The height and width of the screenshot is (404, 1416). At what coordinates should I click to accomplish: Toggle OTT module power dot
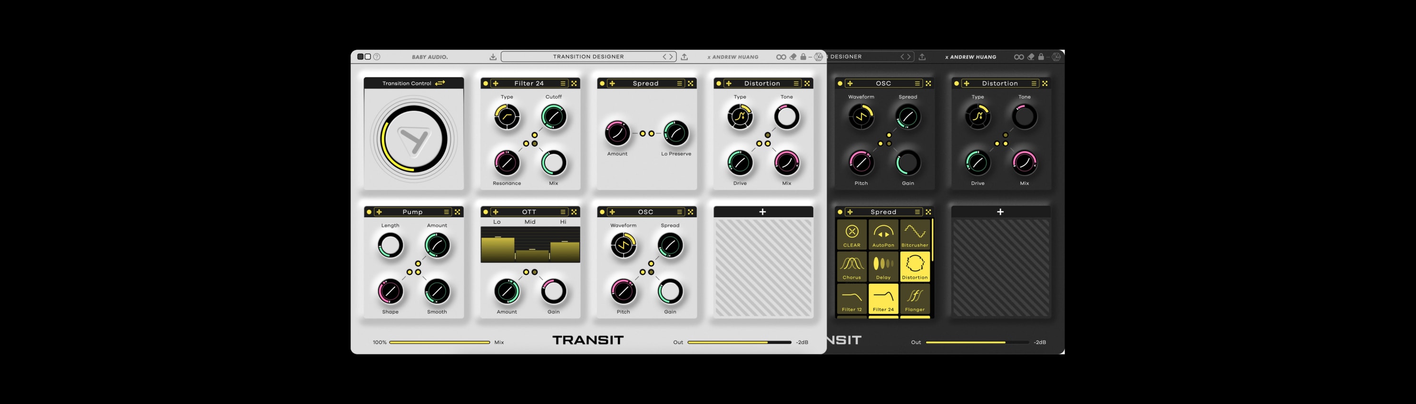point(486,212)
